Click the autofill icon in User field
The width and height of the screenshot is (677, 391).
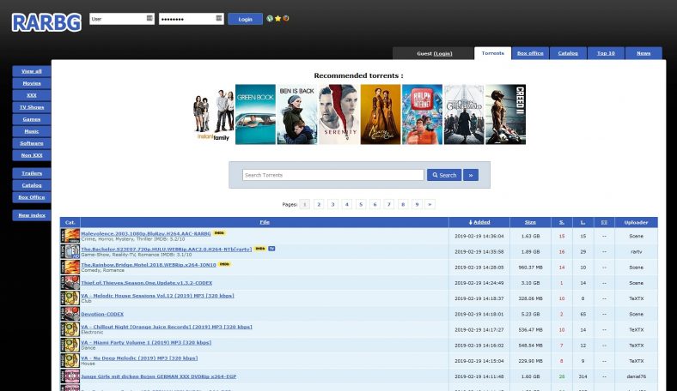coord(149,18)
